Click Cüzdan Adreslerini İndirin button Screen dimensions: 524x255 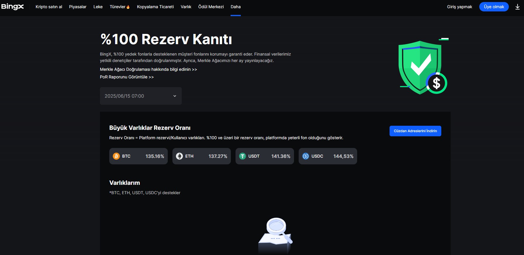point(415,131)
